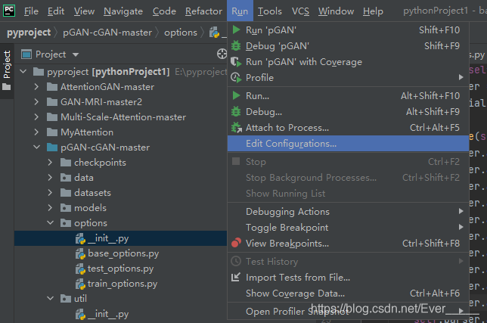487x323 pixels.
Task: Click the locate crosshair icon in Project panel
Action: tap(222, 54)
